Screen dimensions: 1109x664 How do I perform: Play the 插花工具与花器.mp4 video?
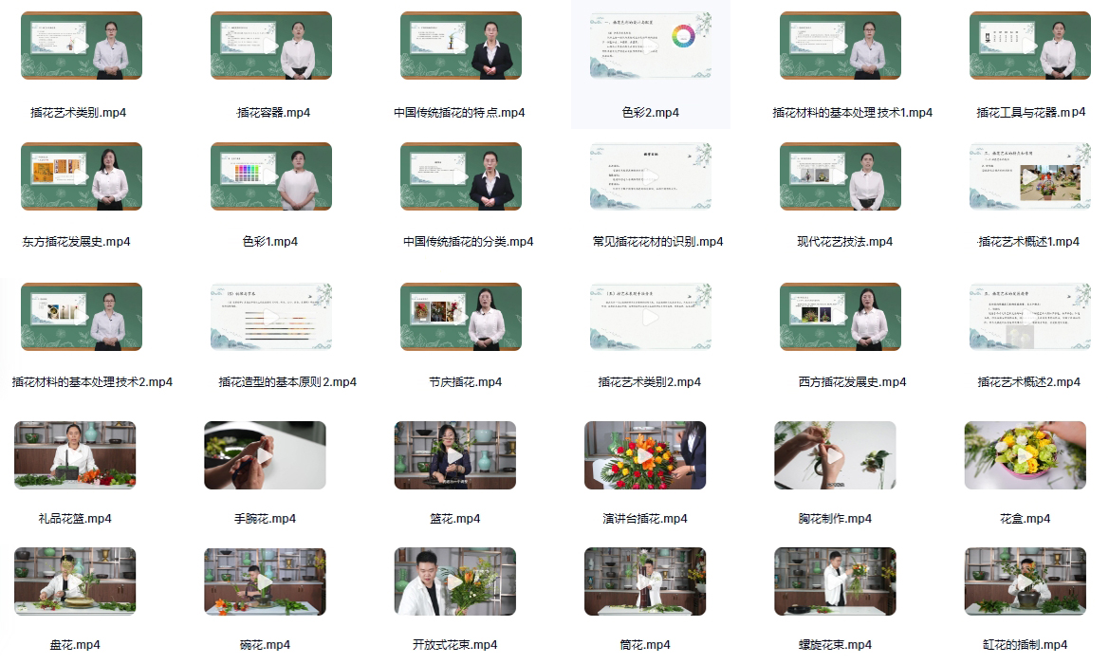(1030, 46)
